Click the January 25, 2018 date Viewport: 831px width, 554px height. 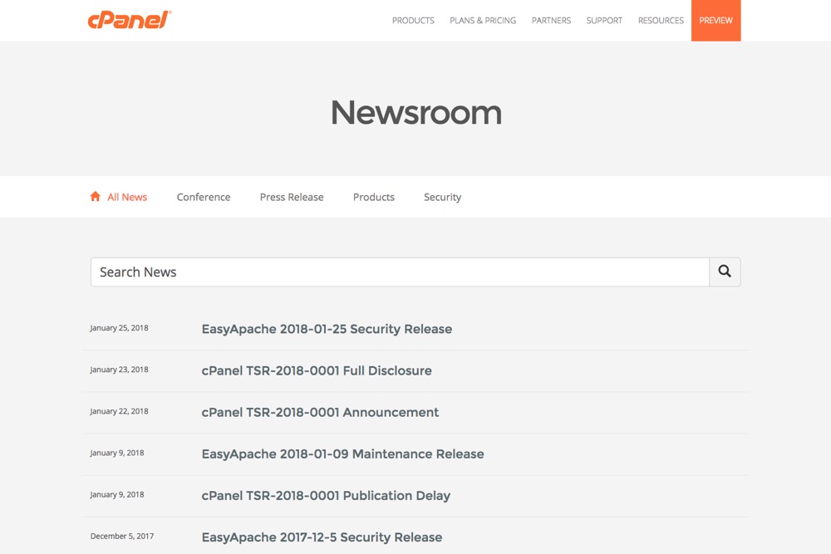[x=119, y=328]
